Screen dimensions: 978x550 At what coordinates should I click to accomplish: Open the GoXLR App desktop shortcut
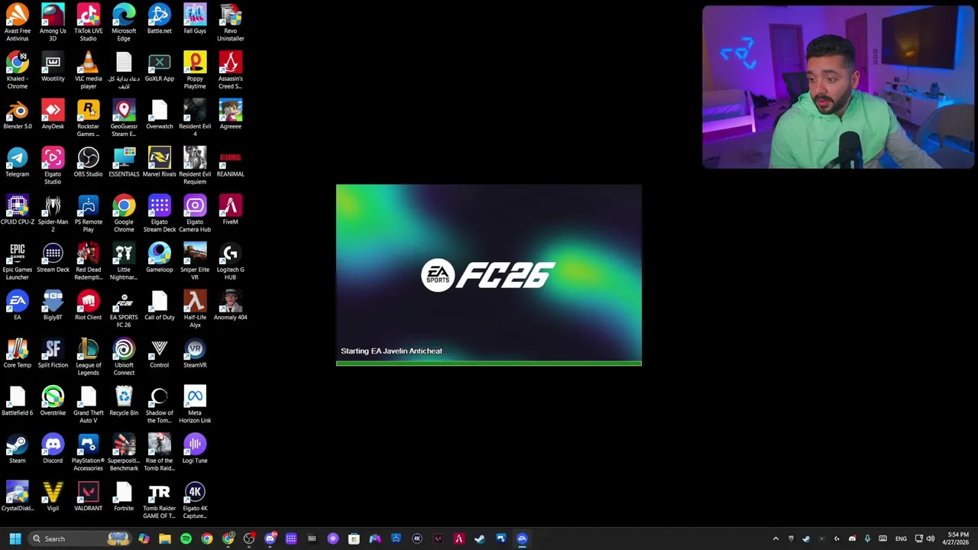pos(159,67)
